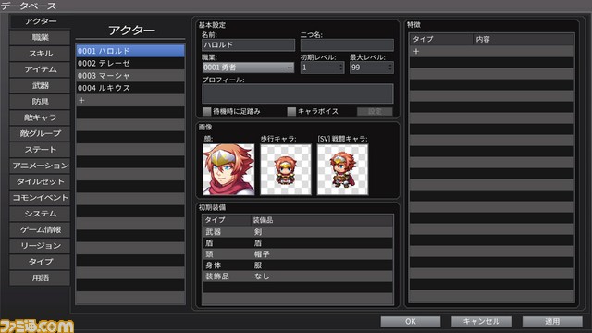Image resolution: width=592 pixels, height=333 pixels.
Task: Change the 歩行キャラ walking sprite
Action: click(x=286, y=169)
